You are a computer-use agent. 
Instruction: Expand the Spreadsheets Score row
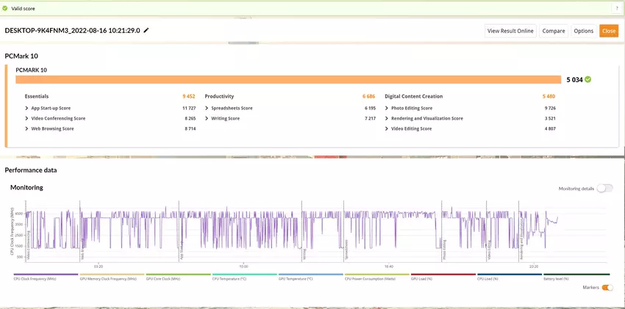(x=231, y=108)
